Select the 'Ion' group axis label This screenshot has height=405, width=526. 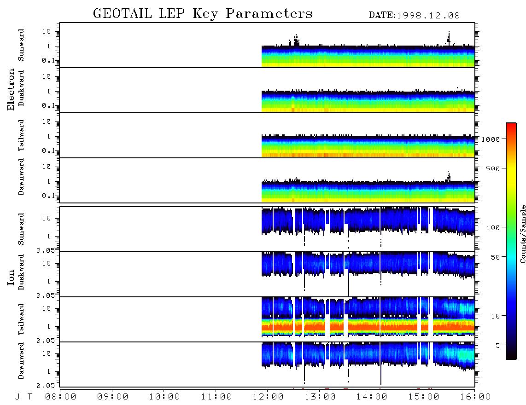coord(11,278)
